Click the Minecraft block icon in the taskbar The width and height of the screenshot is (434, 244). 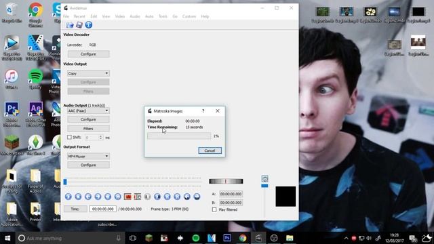tap(149, 238)
